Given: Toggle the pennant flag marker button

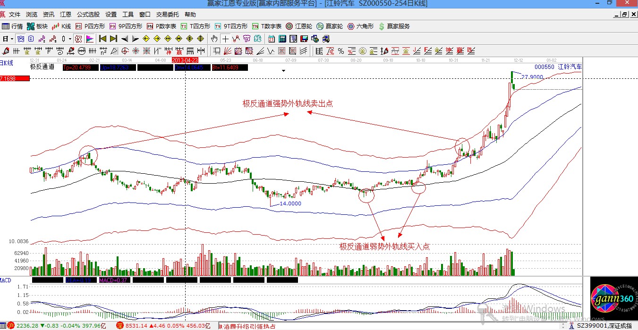Looking at the screenshot, I should point(89,39).
